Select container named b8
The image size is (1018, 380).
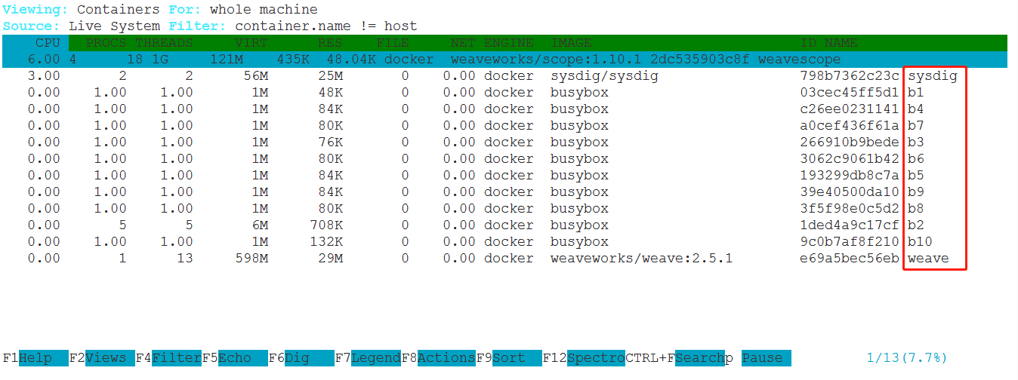click(916, 209)
